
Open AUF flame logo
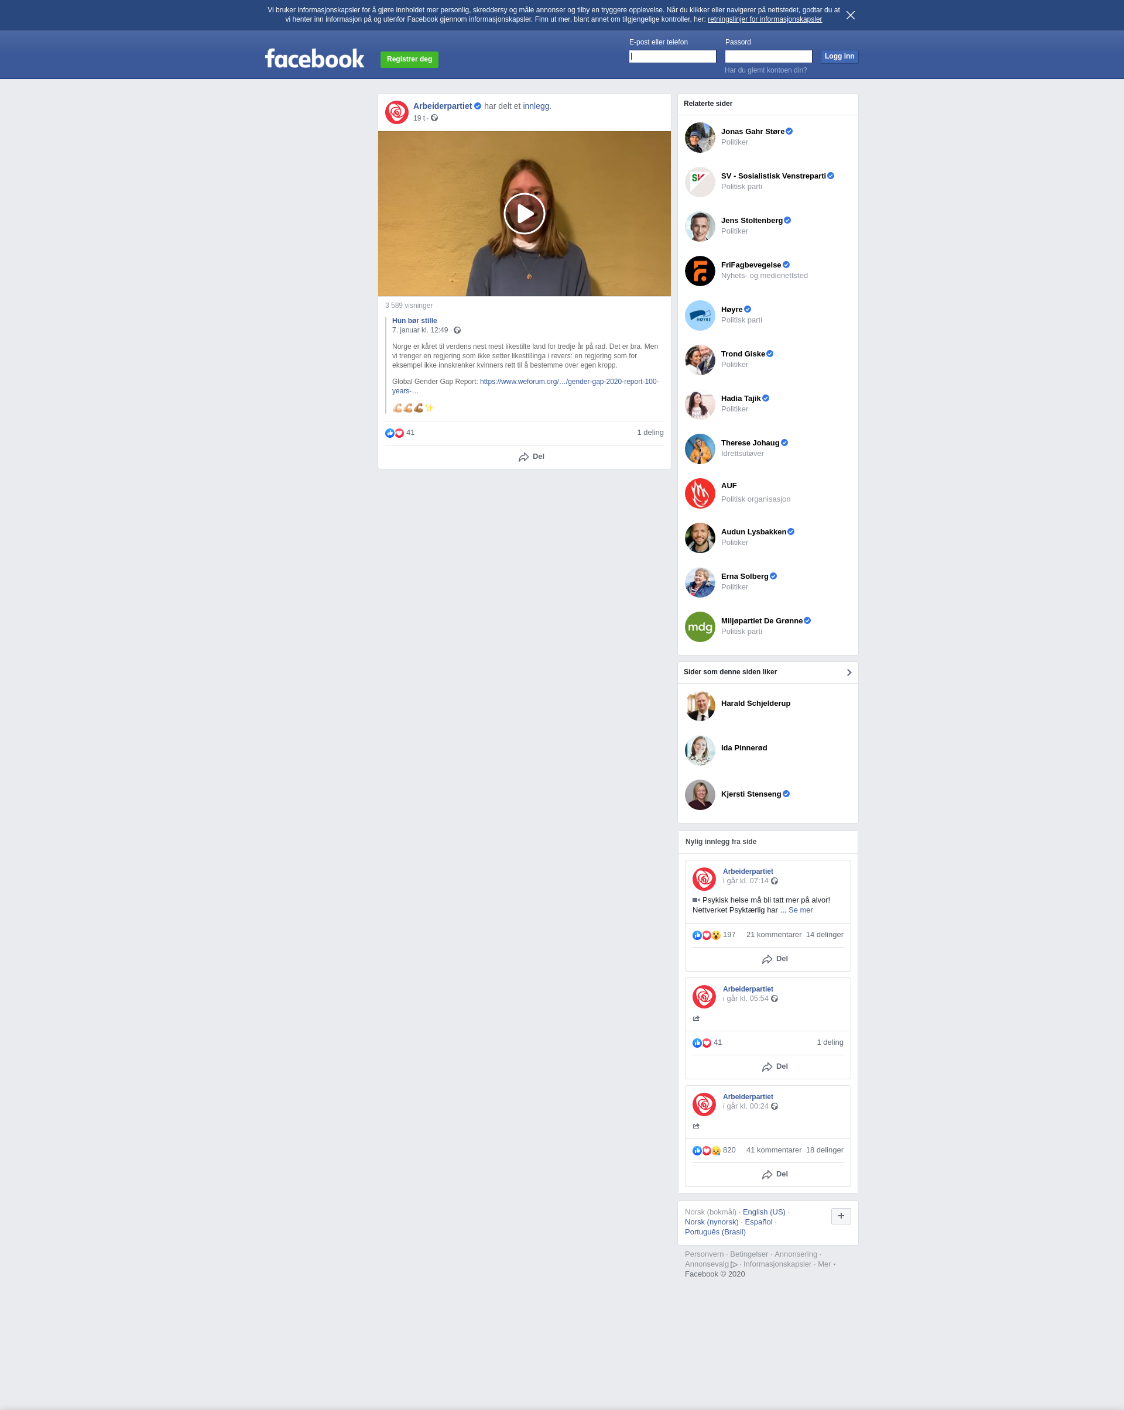coord(700,493)
